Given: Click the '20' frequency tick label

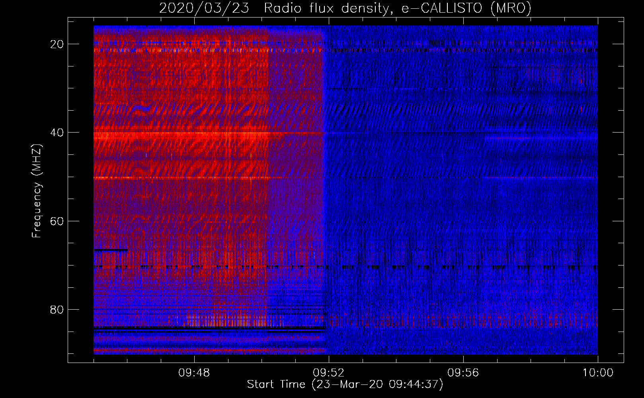Looking at the screenshot, I should [57, 44].
